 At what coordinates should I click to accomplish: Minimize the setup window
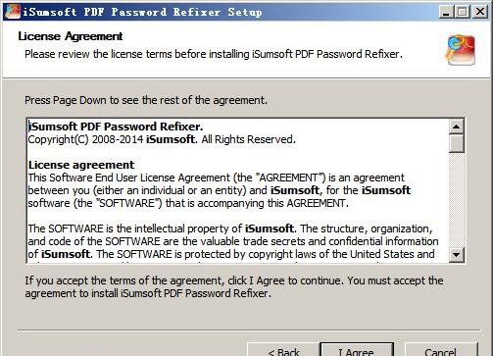tap(446, 12)
